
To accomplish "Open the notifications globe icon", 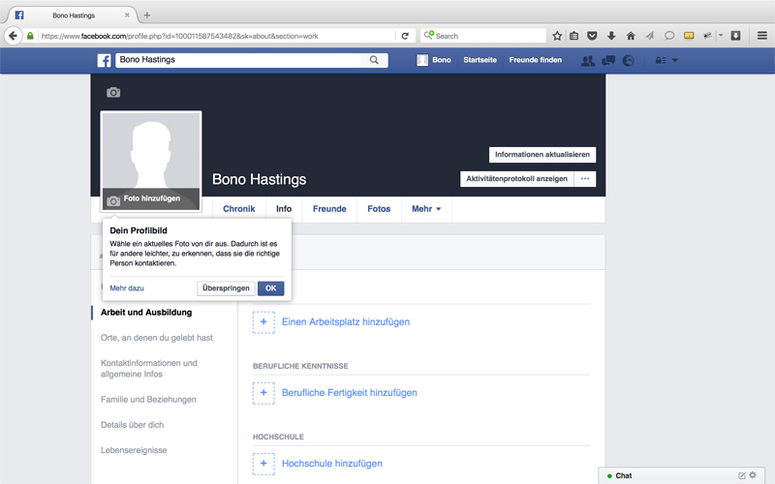I will pos(628,61).
